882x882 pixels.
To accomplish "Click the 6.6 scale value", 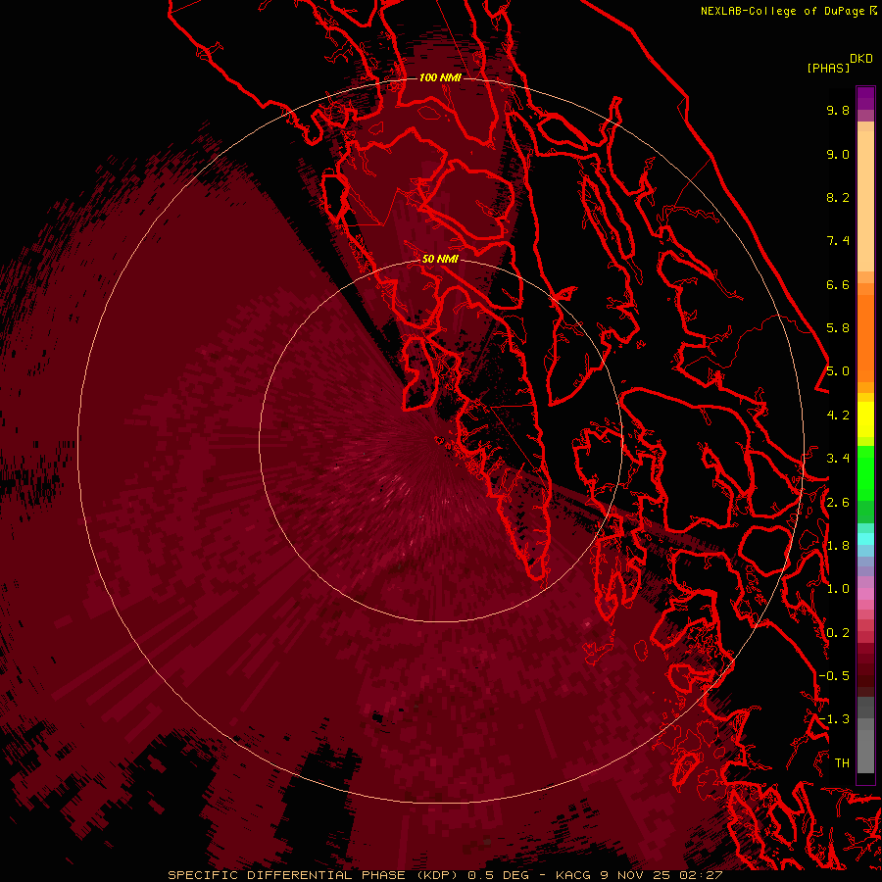I will pos(838,284).
